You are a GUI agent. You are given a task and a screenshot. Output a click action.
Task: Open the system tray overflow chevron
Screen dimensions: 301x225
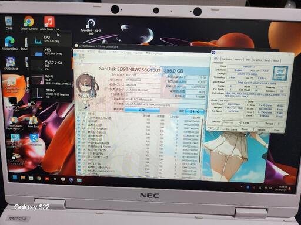(x=242, y=187)
